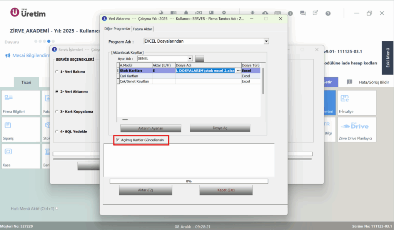
Task: Open the Eski Menü side tab
Action: click(x=387, y=58)
